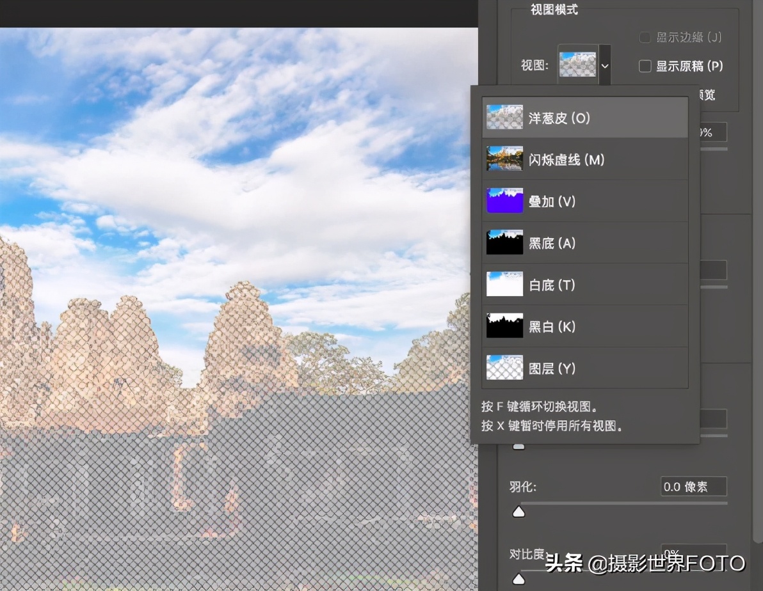Image resolution: width=763 pixels, height=591 pixels.
Task: Choose the 闪烁虚线 (M) marching ants thumbnail
Action: [504, 159]
